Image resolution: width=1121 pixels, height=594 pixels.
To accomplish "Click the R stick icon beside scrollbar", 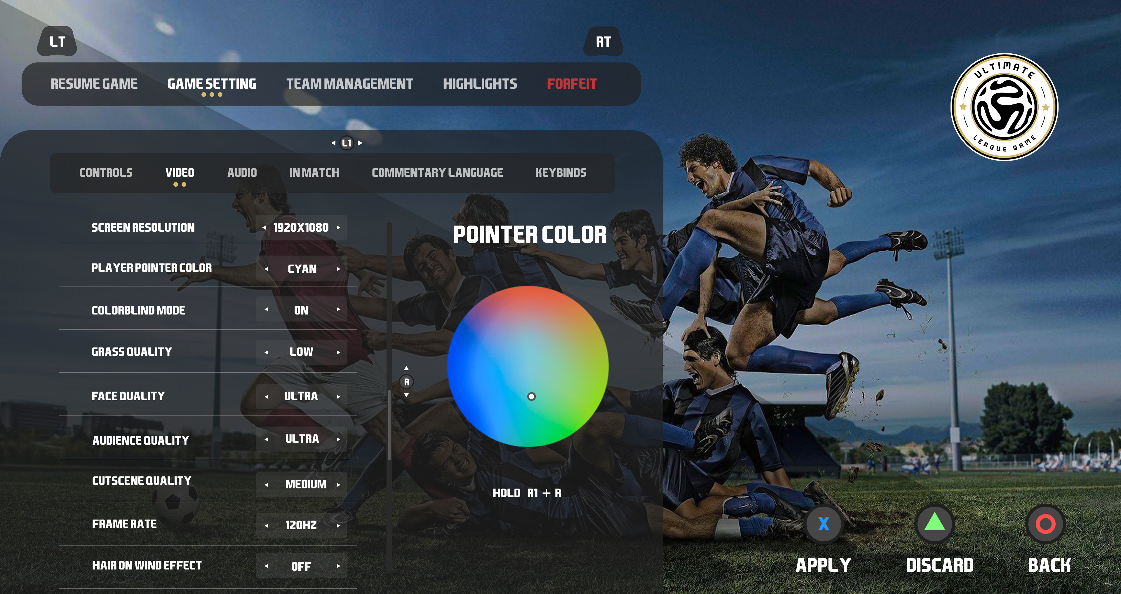I will [x=406, y=382].
